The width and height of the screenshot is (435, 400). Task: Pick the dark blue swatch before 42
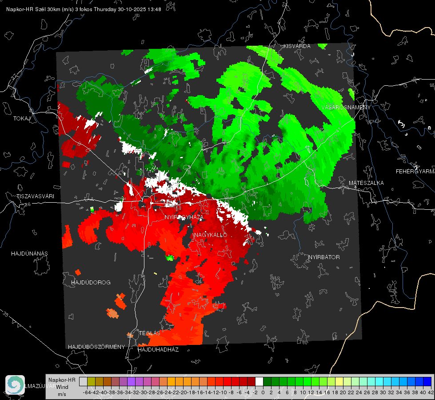click(427, 381)
